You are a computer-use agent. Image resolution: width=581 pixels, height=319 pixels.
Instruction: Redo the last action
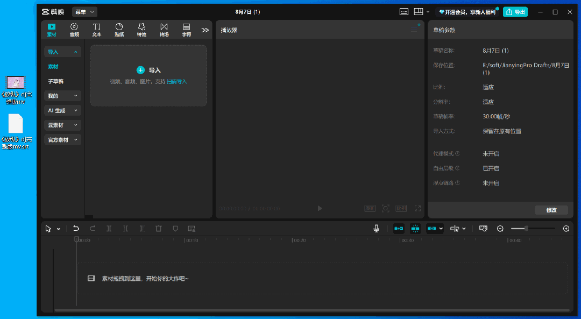tap(93, 229)
